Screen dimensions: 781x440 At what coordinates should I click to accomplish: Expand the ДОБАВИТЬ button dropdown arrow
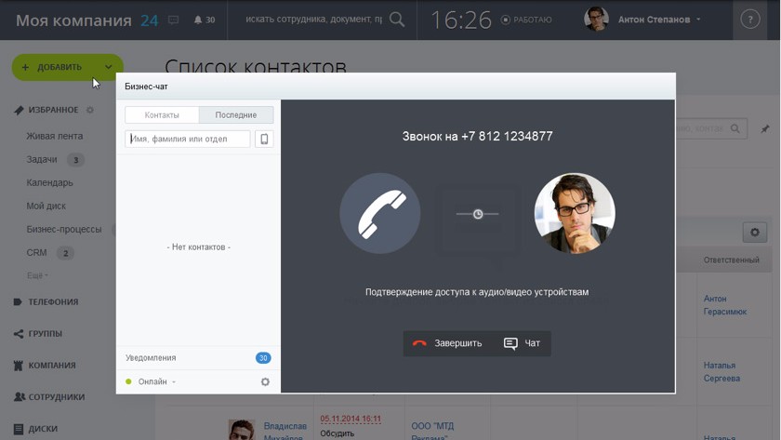pos(109,67)
